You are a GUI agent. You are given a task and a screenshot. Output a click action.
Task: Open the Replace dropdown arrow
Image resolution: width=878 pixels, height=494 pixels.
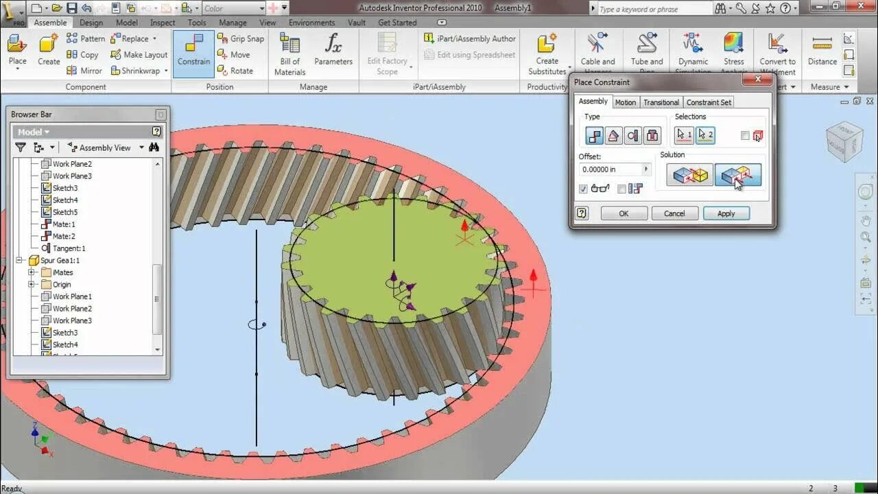154,38
